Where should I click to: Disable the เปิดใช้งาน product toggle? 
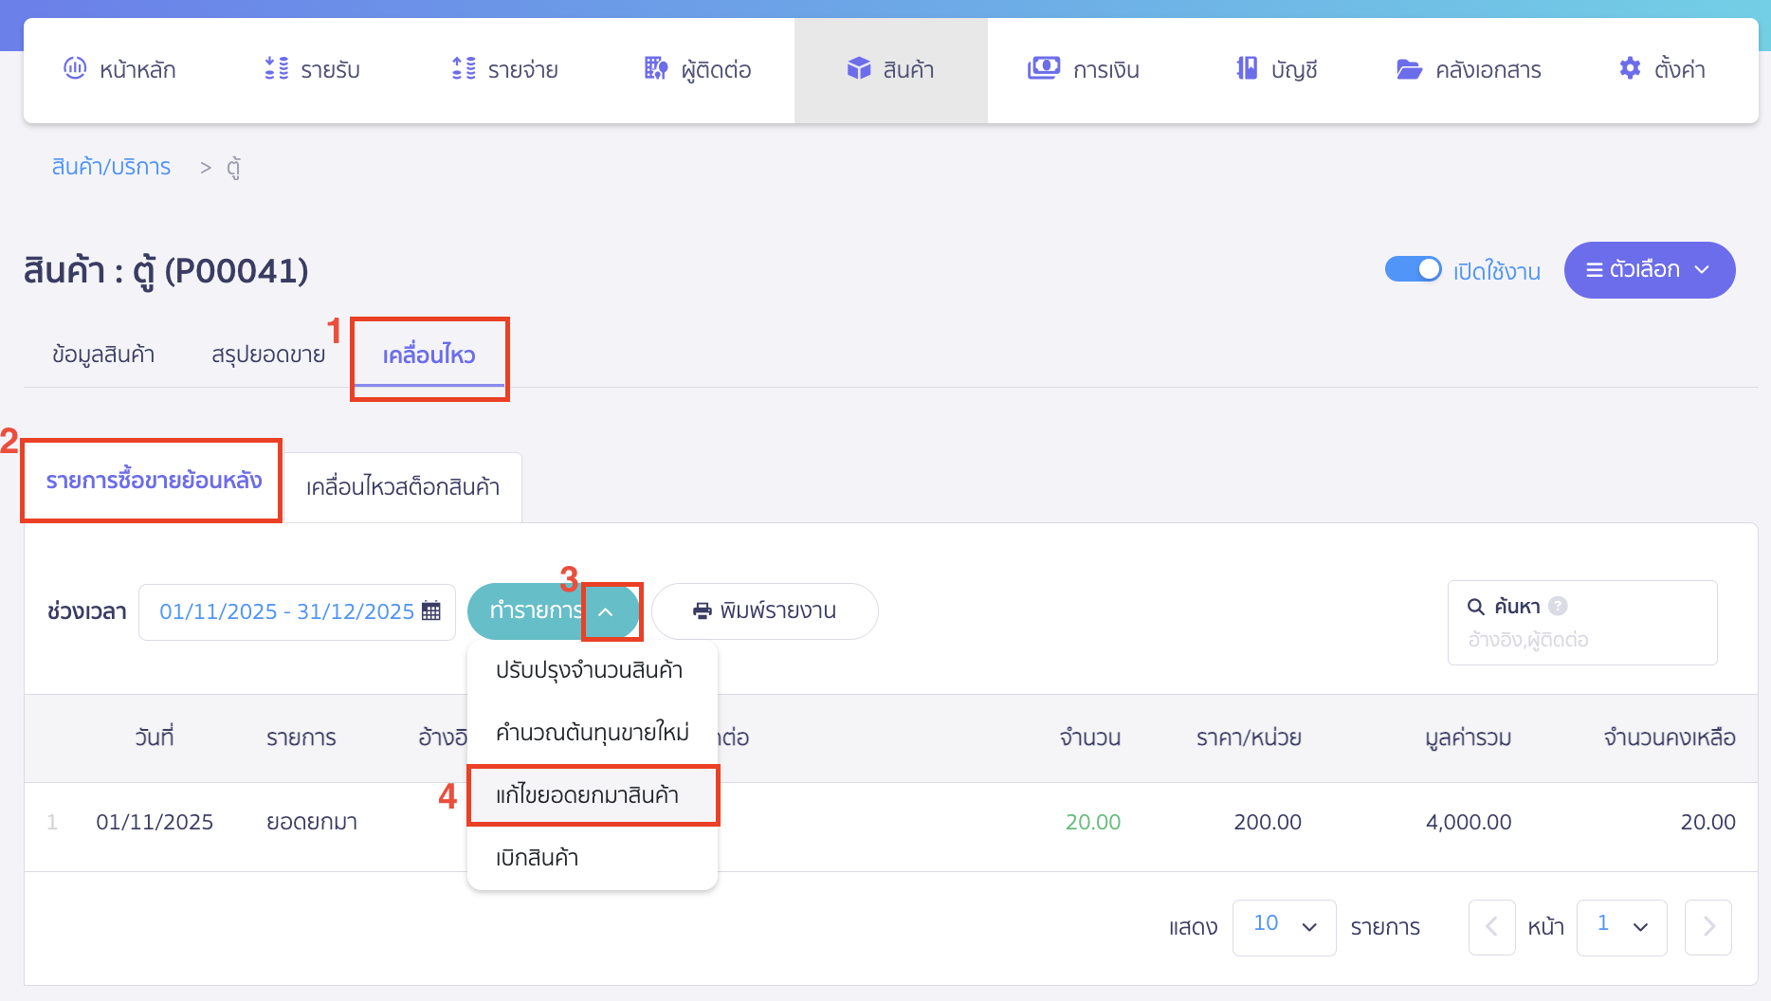[1414, 269]
